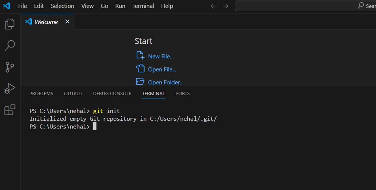The height and width of the screenshot is (190, 376).
Task: Open the Help menu
Action: click(167, 6)
